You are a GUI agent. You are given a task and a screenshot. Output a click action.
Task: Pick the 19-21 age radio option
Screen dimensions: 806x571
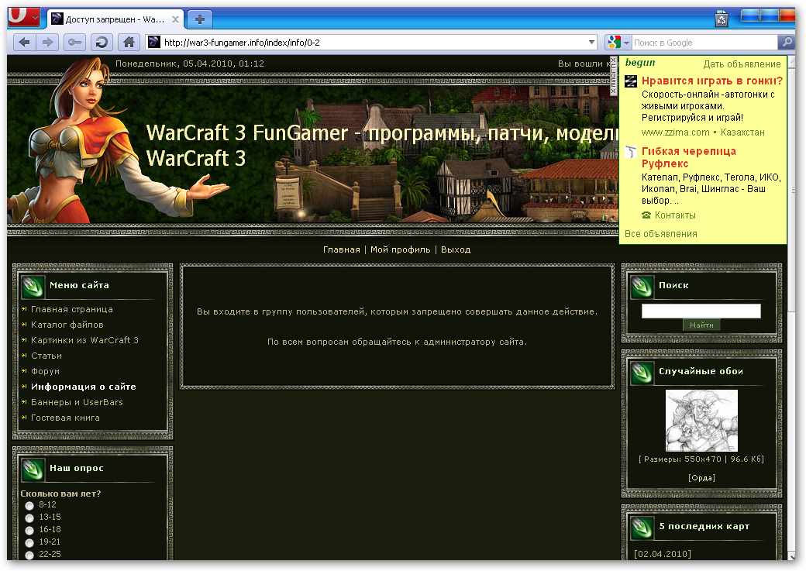[29, 542]
